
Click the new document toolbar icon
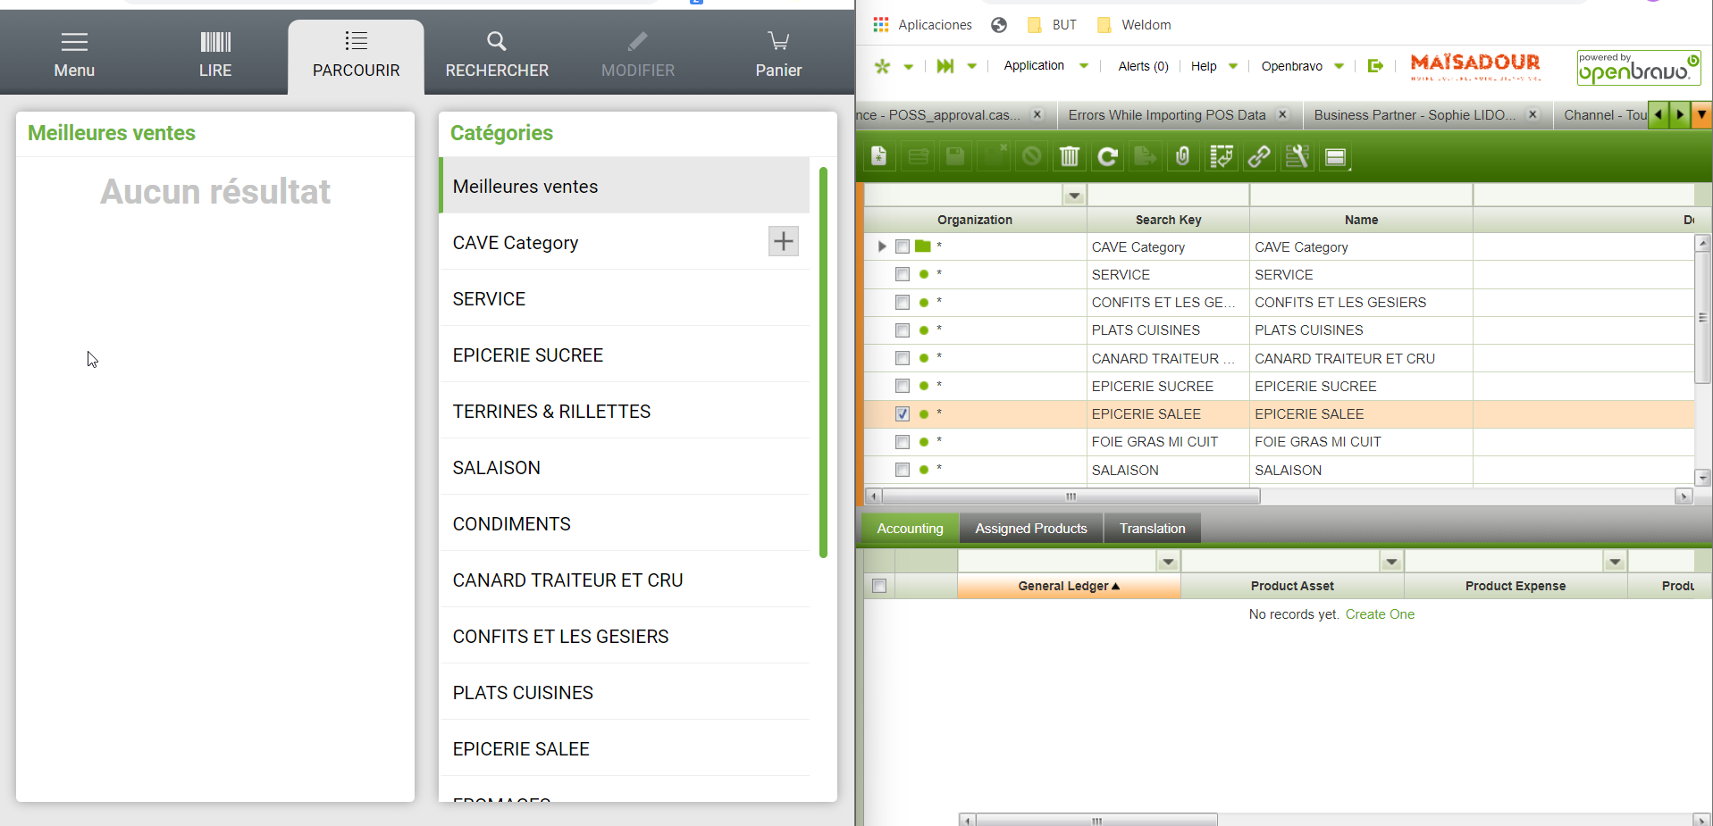click(879, 157)
